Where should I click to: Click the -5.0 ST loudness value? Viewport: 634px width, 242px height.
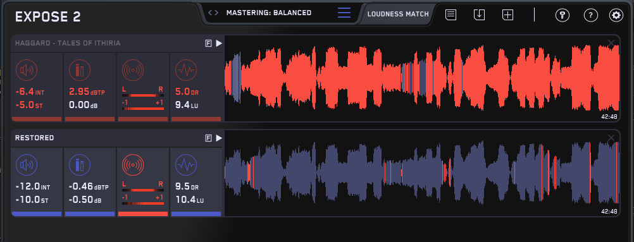point(28,106)
